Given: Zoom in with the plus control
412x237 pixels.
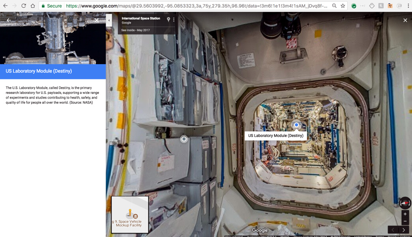Looking at the screenshot, I should 405,213.
